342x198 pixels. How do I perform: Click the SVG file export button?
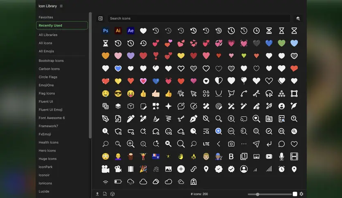point(105,194)
